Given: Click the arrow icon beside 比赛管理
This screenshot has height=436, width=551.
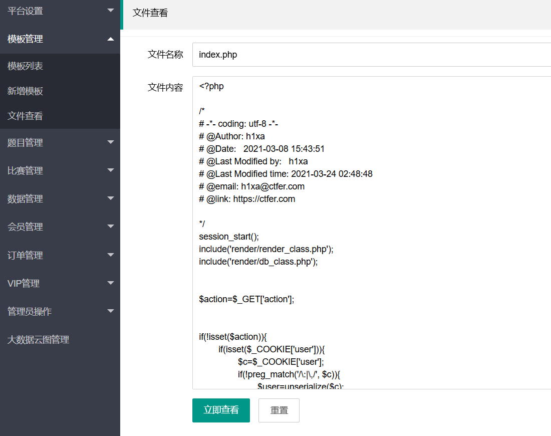Looking at the screenshot, I should [111, 171].
